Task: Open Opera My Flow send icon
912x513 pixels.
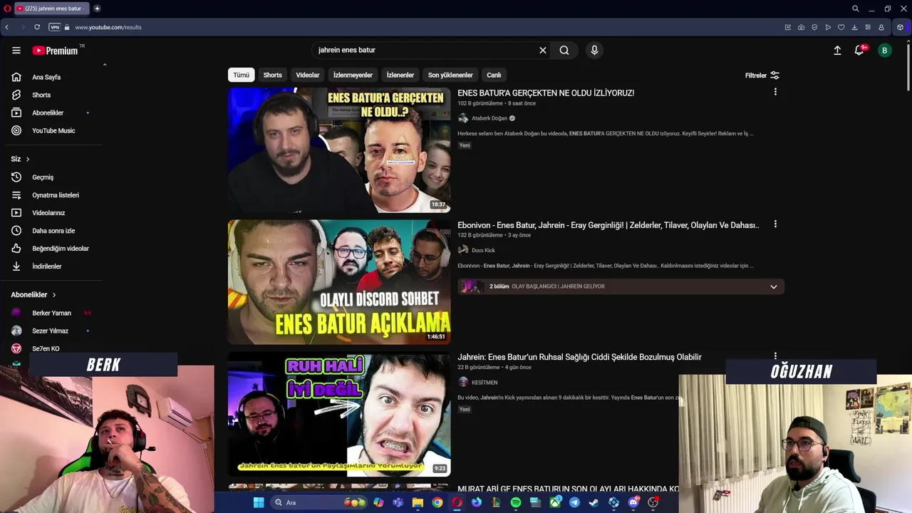Action: point(828,27)
